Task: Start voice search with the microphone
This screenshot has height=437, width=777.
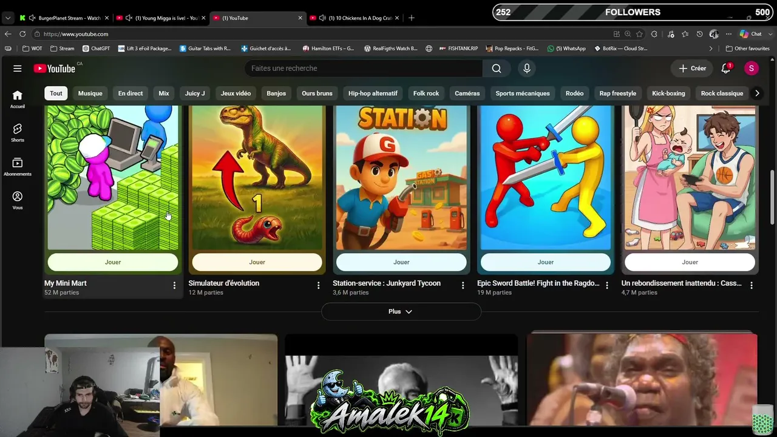Action: (527, 69)
